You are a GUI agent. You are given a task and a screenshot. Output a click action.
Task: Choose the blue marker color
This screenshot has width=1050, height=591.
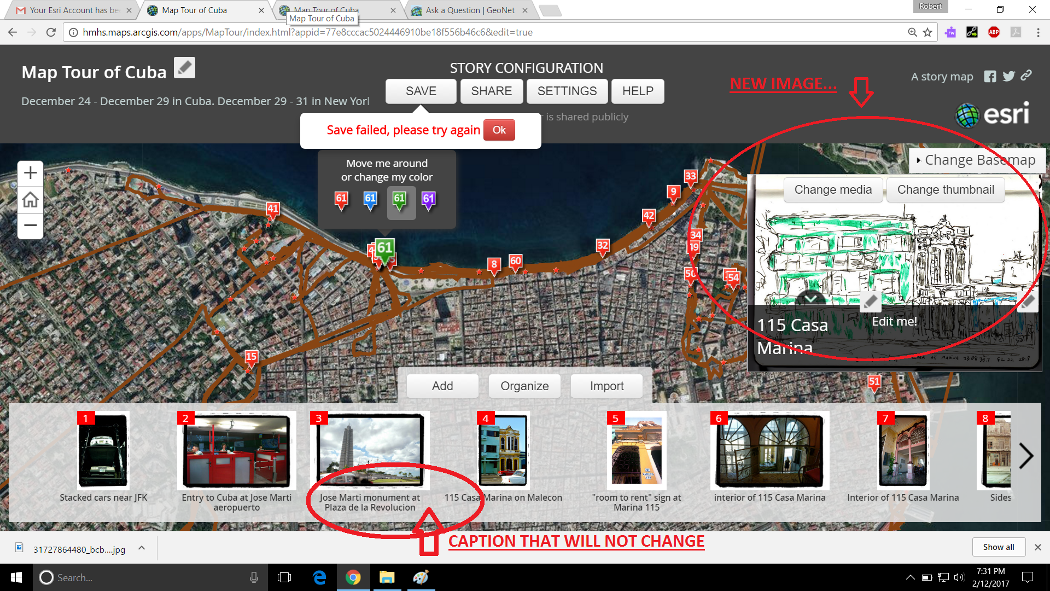[x=370, y=201]
